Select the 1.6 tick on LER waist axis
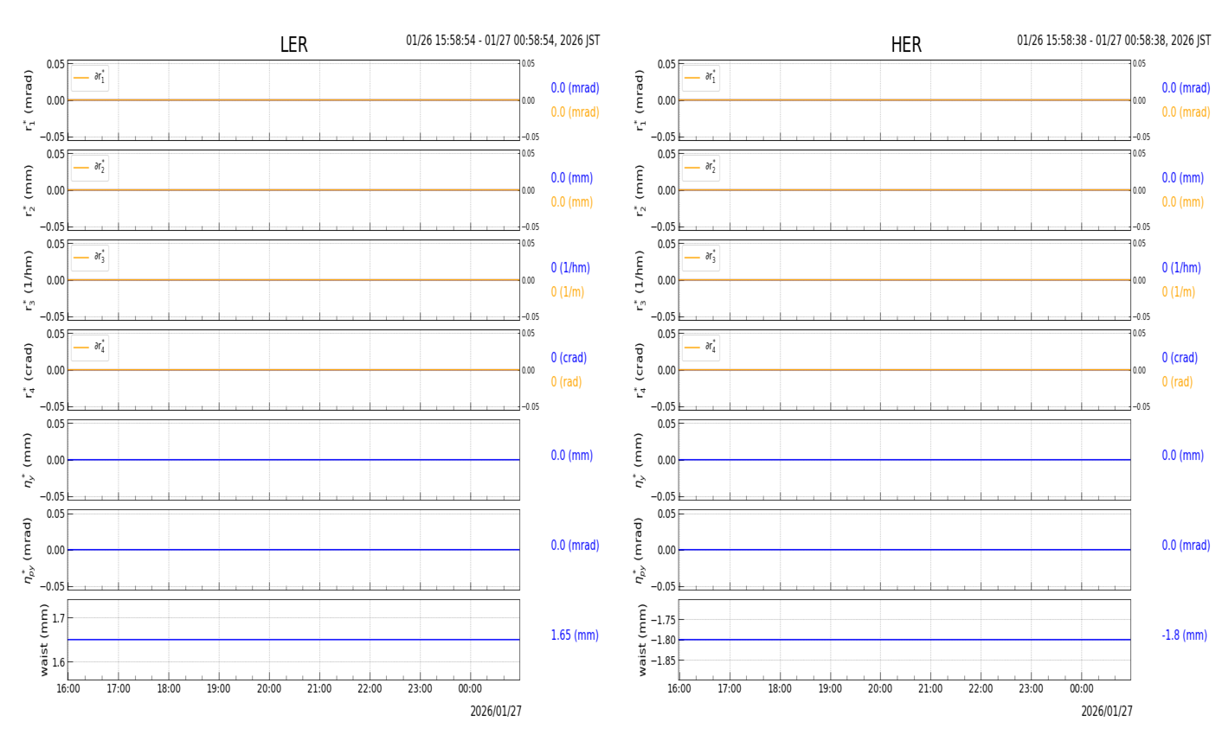This screenshot has height=747, width=1222. pos(58,662)
